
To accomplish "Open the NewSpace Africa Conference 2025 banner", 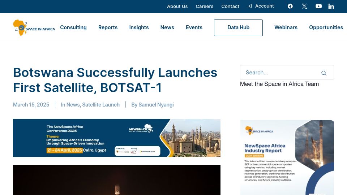I will point(117,138).
